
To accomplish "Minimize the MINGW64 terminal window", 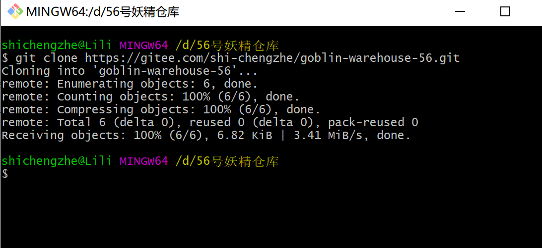I will [460, 12].
